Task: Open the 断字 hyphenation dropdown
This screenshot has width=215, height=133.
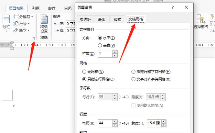Action: click(21, 31)
